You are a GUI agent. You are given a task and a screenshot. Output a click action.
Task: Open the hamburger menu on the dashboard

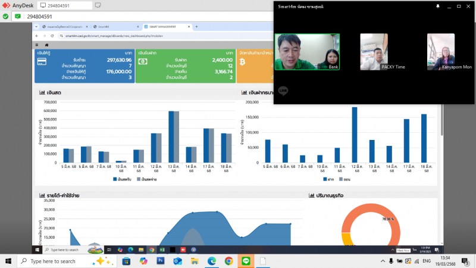(x=37, y=45)
